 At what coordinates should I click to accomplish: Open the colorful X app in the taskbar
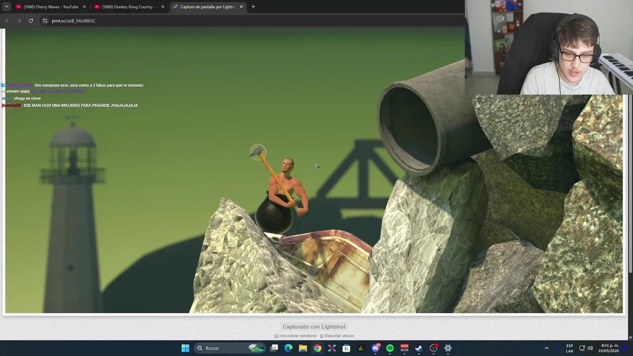pos(332,348)
